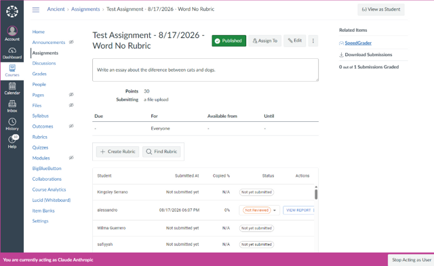Open Quizzes in course menu
The width and height of the screenshot is (434, 266).
40,148
